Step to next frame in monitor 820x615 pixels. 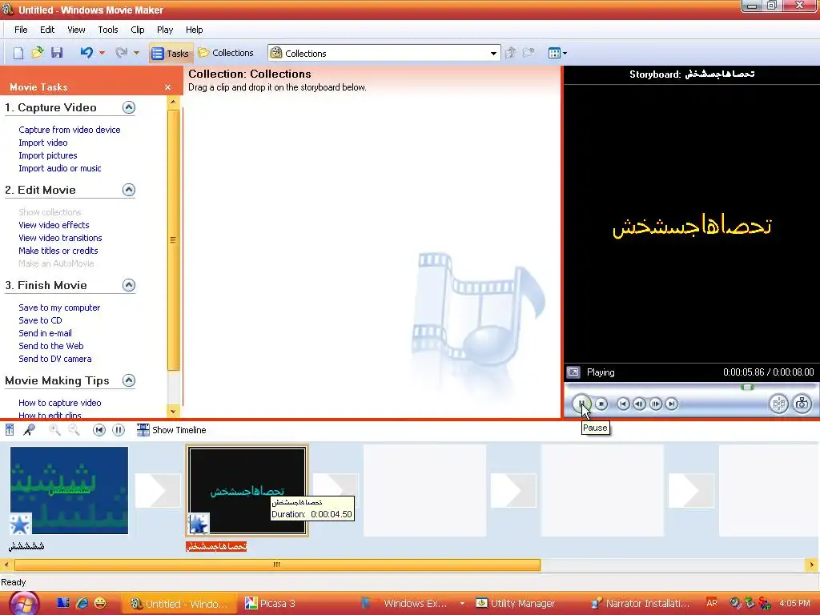click(x=655, y=404)
